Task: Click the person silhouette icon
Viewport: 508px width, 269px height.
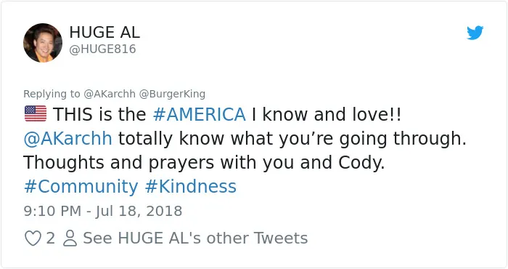Action: pyautogui.click(x=70, y=238)
